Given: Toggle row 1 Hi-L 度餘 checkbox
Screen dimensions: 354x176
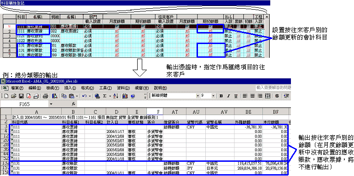Looking at the screenshot, I should click(238, 26).
